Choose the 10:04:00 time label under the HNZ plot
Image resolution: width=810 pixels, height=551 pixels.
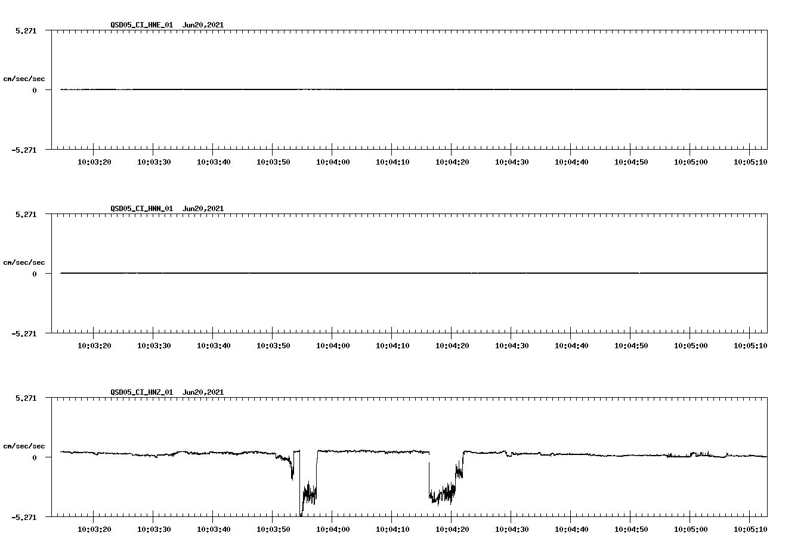tap(333, 530)
